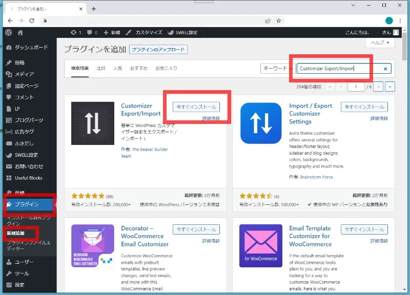Image resolution: width=410 pixels, height=295 pixels.
Task: Click Customizer Export/Import plugin title
Action: (140, 110)
